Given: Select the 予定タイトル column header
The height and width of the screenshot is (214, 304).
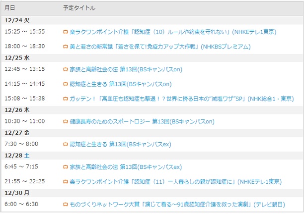Looking at the screenshot, I should click(x=79, y=8).
